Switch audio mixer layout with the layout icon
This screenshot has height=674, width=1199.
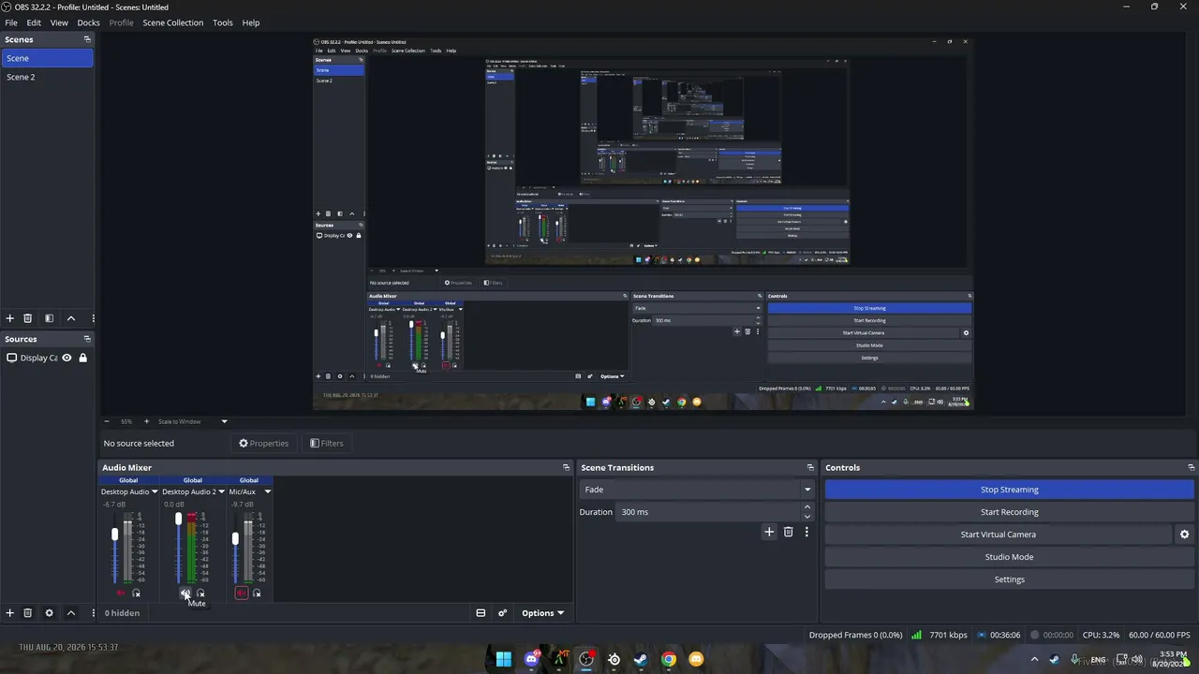pyautogui.click(x=481, y=613)
